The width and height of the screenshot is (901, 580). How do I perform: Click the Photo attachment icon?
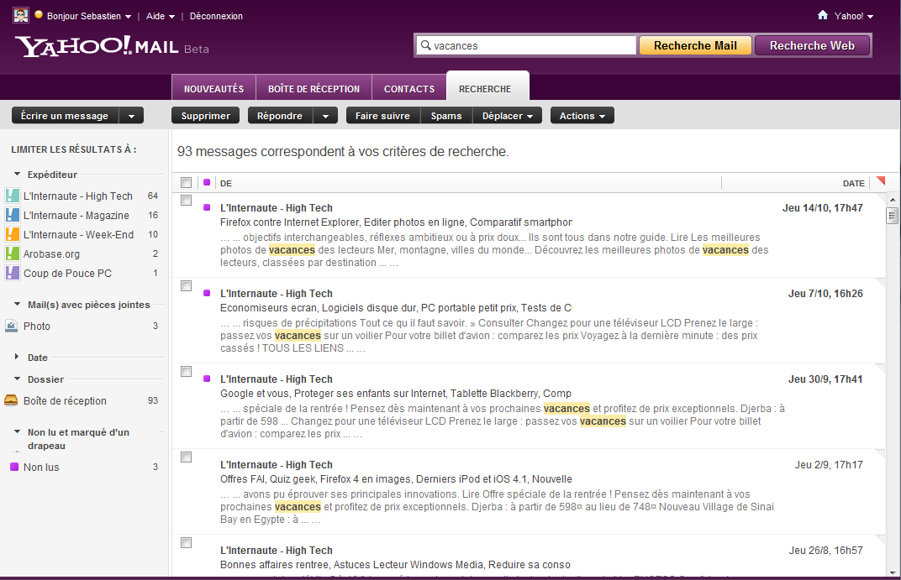12,326
